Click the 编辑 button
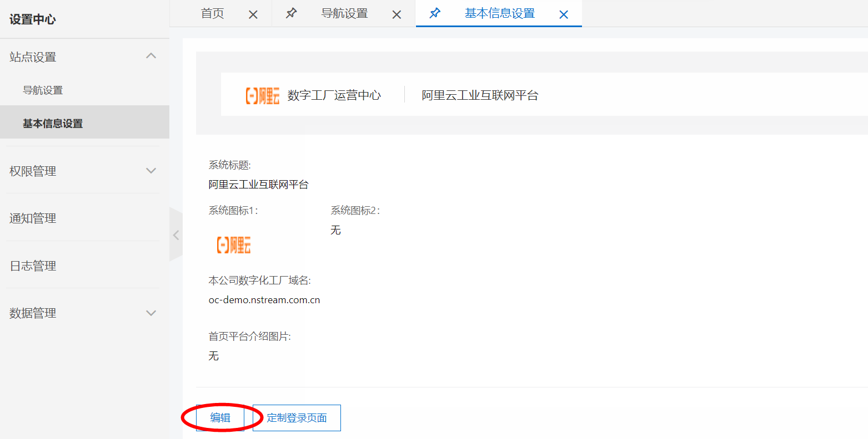 coord(220,418)
